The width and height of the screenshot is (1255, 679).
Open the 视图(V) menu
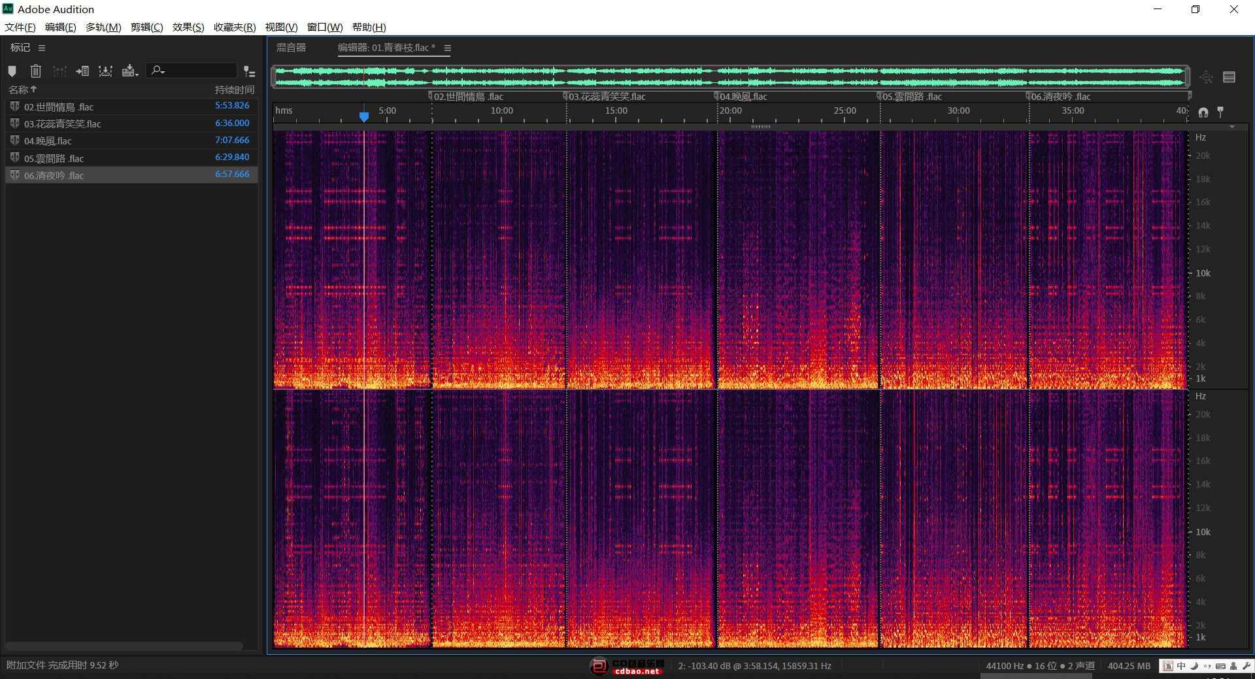pyautogui.click(x=281, y=27)
